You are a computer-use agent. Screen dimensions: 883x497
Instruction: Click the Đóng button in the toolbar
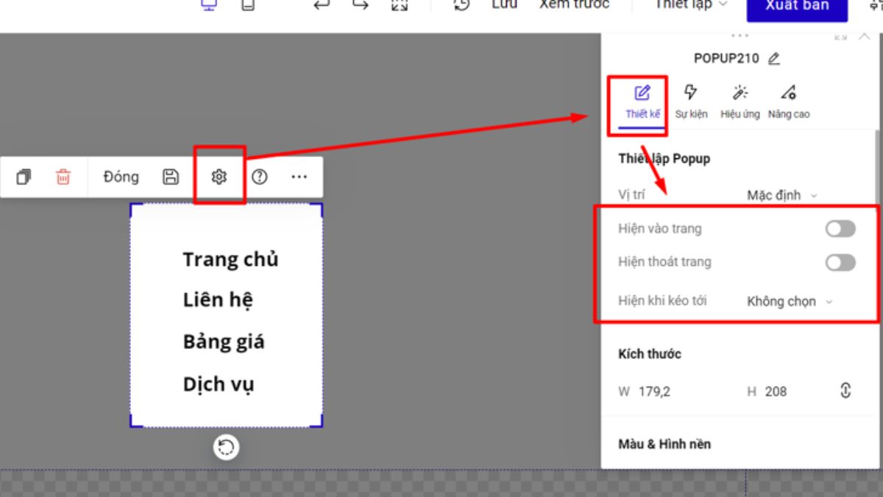click(x=120, y=176)
